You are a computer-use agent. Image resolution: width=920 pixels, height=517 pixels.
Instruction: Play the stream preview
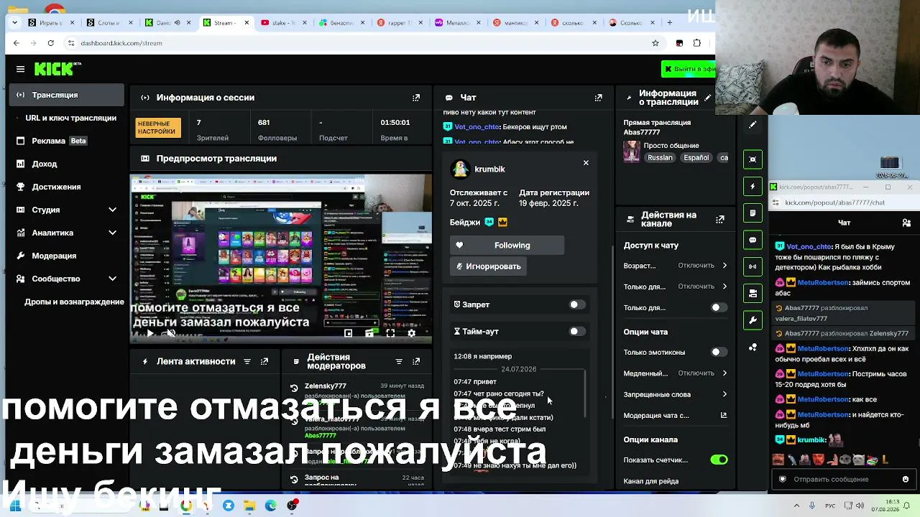[x=149, y=333]
